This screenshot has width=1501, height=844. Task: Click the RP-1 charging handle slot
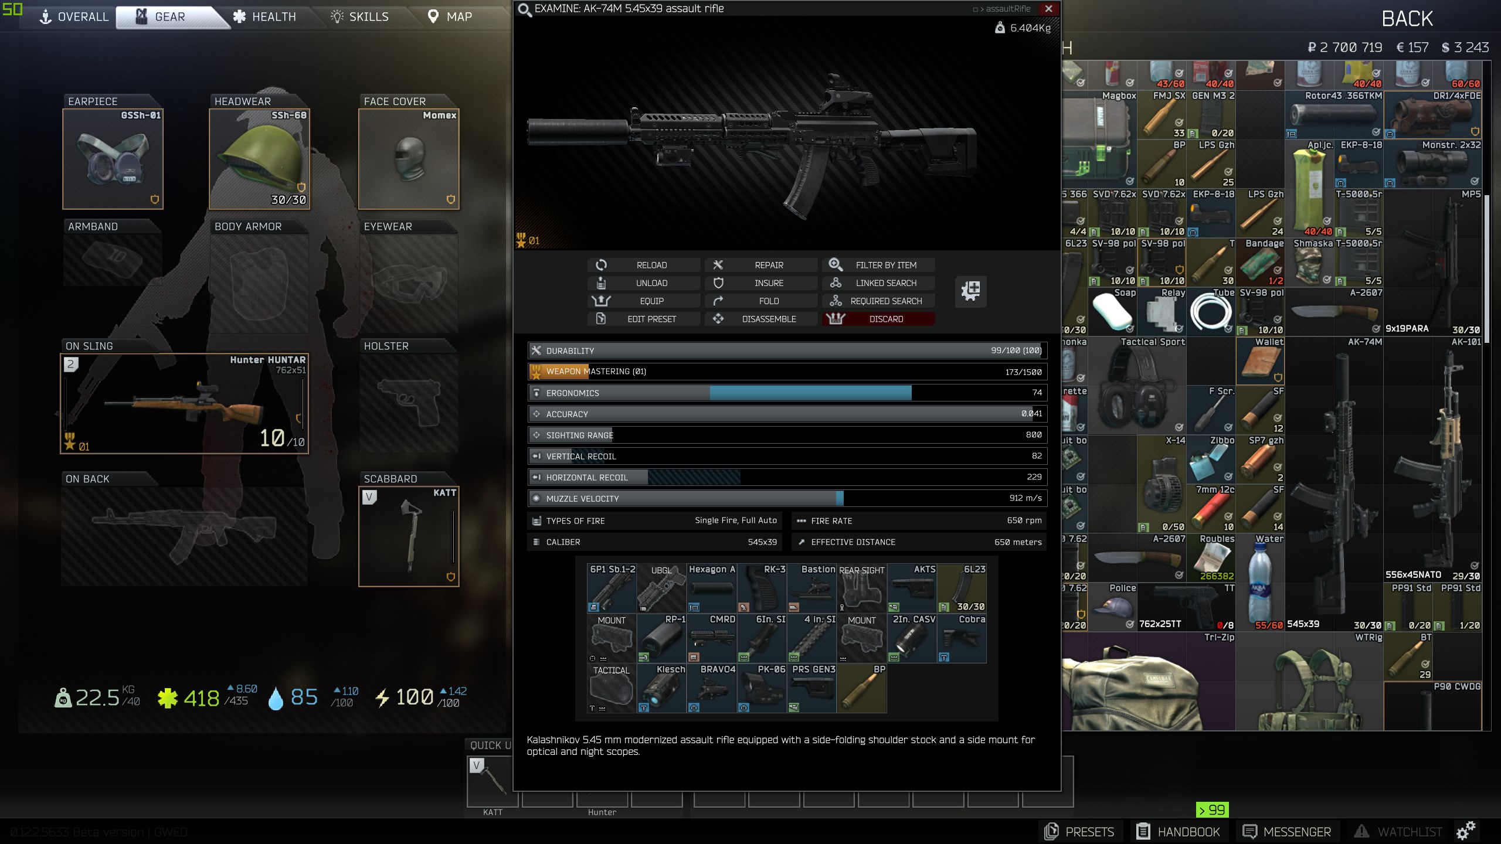[661, 638]
